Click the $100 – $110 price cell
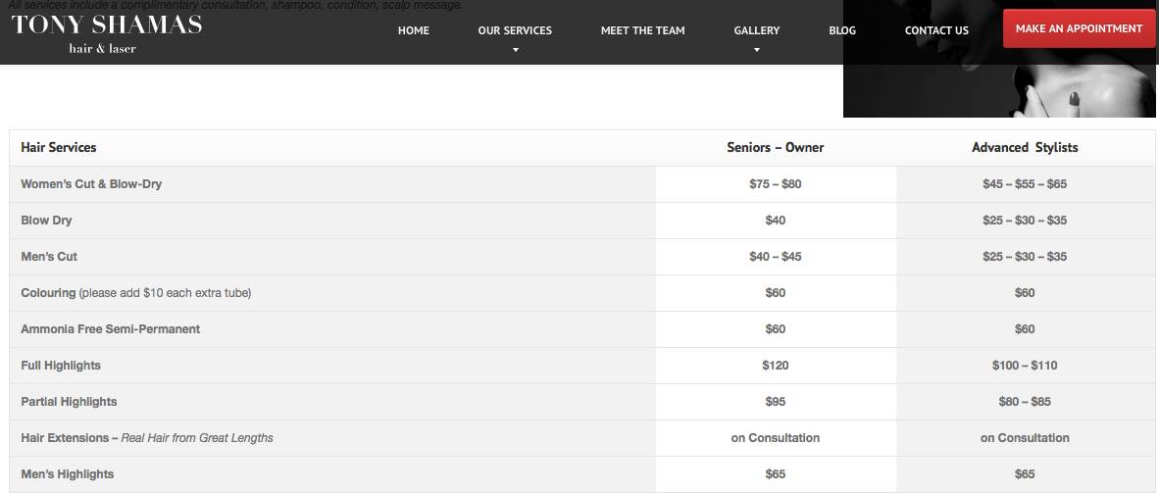Screen dimensions: 1159x493 pyautogui.click(x=1025, y=366)
